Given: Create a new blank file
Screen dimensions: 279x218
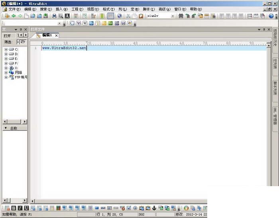Looking at the screenshot, I should (x=26, y=16).
